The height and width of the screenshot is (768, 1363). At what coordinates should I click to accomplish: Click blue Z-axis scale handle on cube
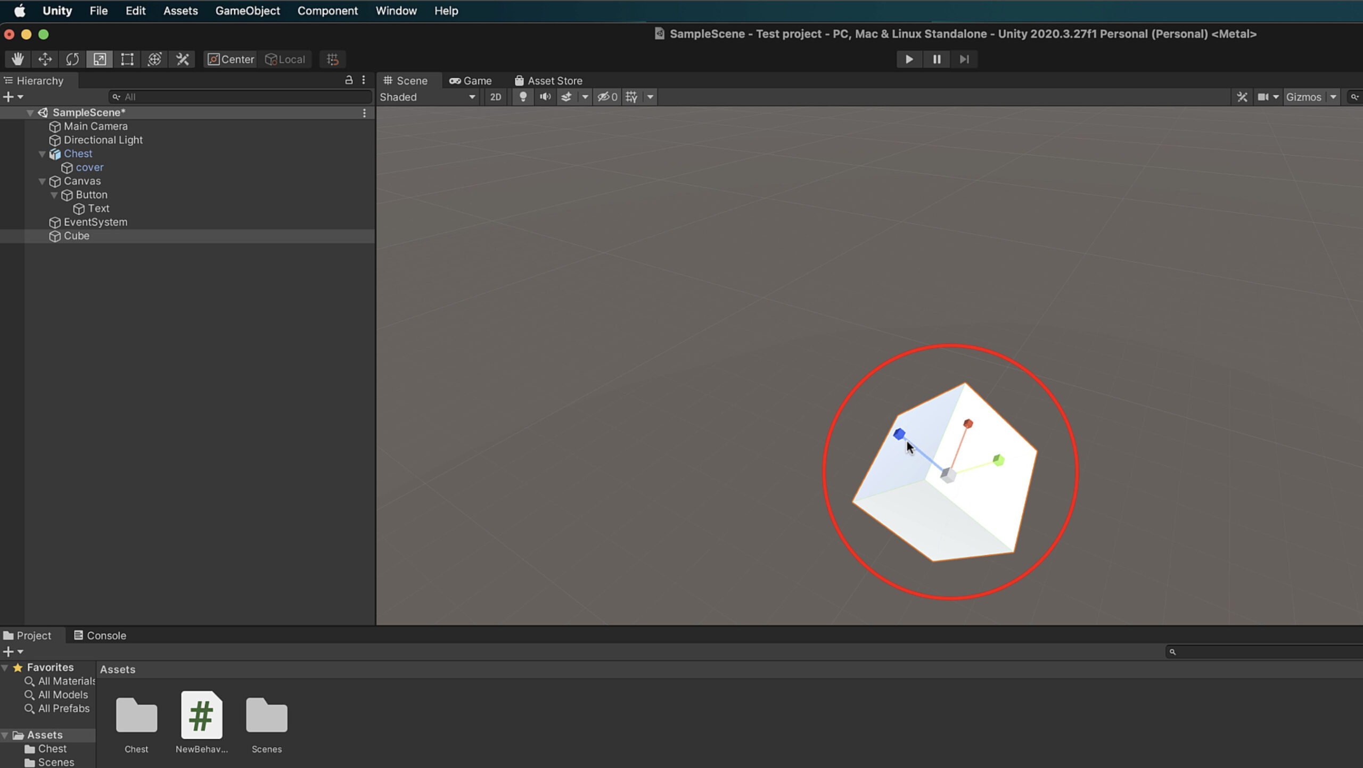899,433
